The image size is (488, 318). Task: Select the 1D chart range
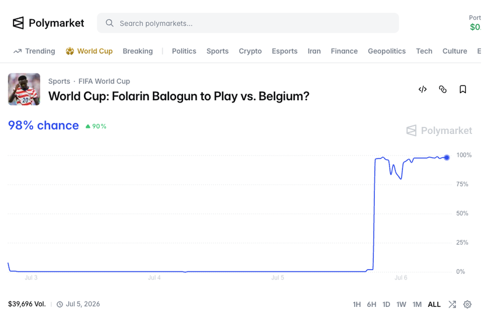click(386, 305)
